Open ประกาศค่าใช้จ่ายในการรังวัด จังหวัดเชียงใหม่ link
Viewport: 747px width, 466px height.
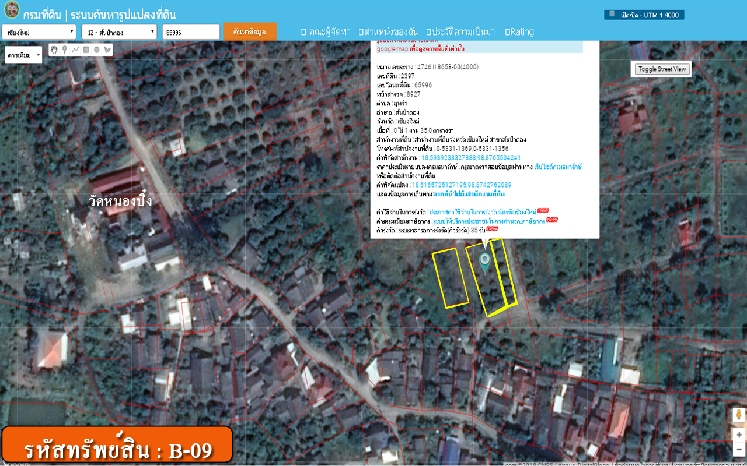[x=482, y=212]
